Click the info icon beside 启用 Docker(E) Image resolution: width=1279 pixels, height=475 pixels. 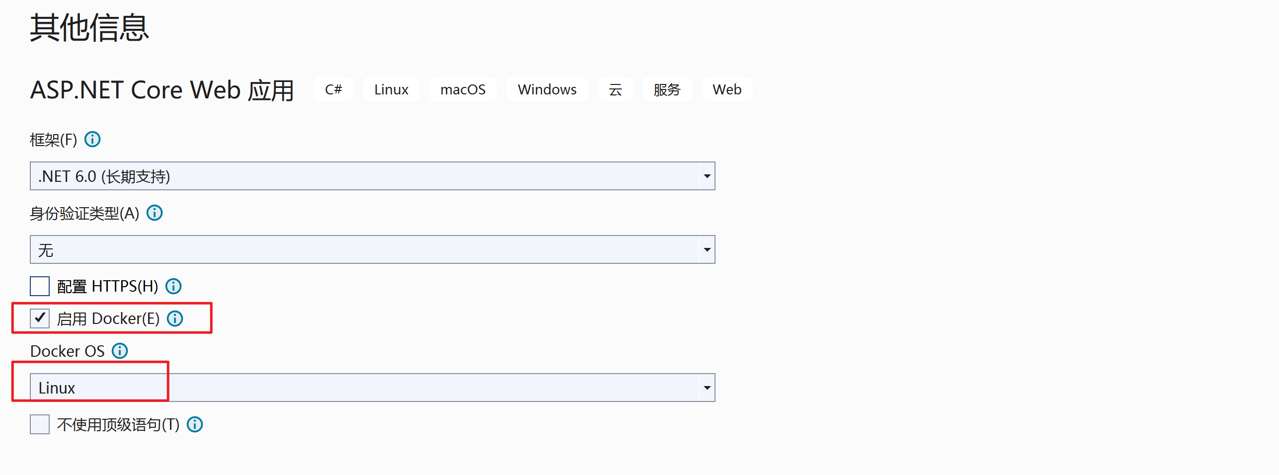click(175, 318)
